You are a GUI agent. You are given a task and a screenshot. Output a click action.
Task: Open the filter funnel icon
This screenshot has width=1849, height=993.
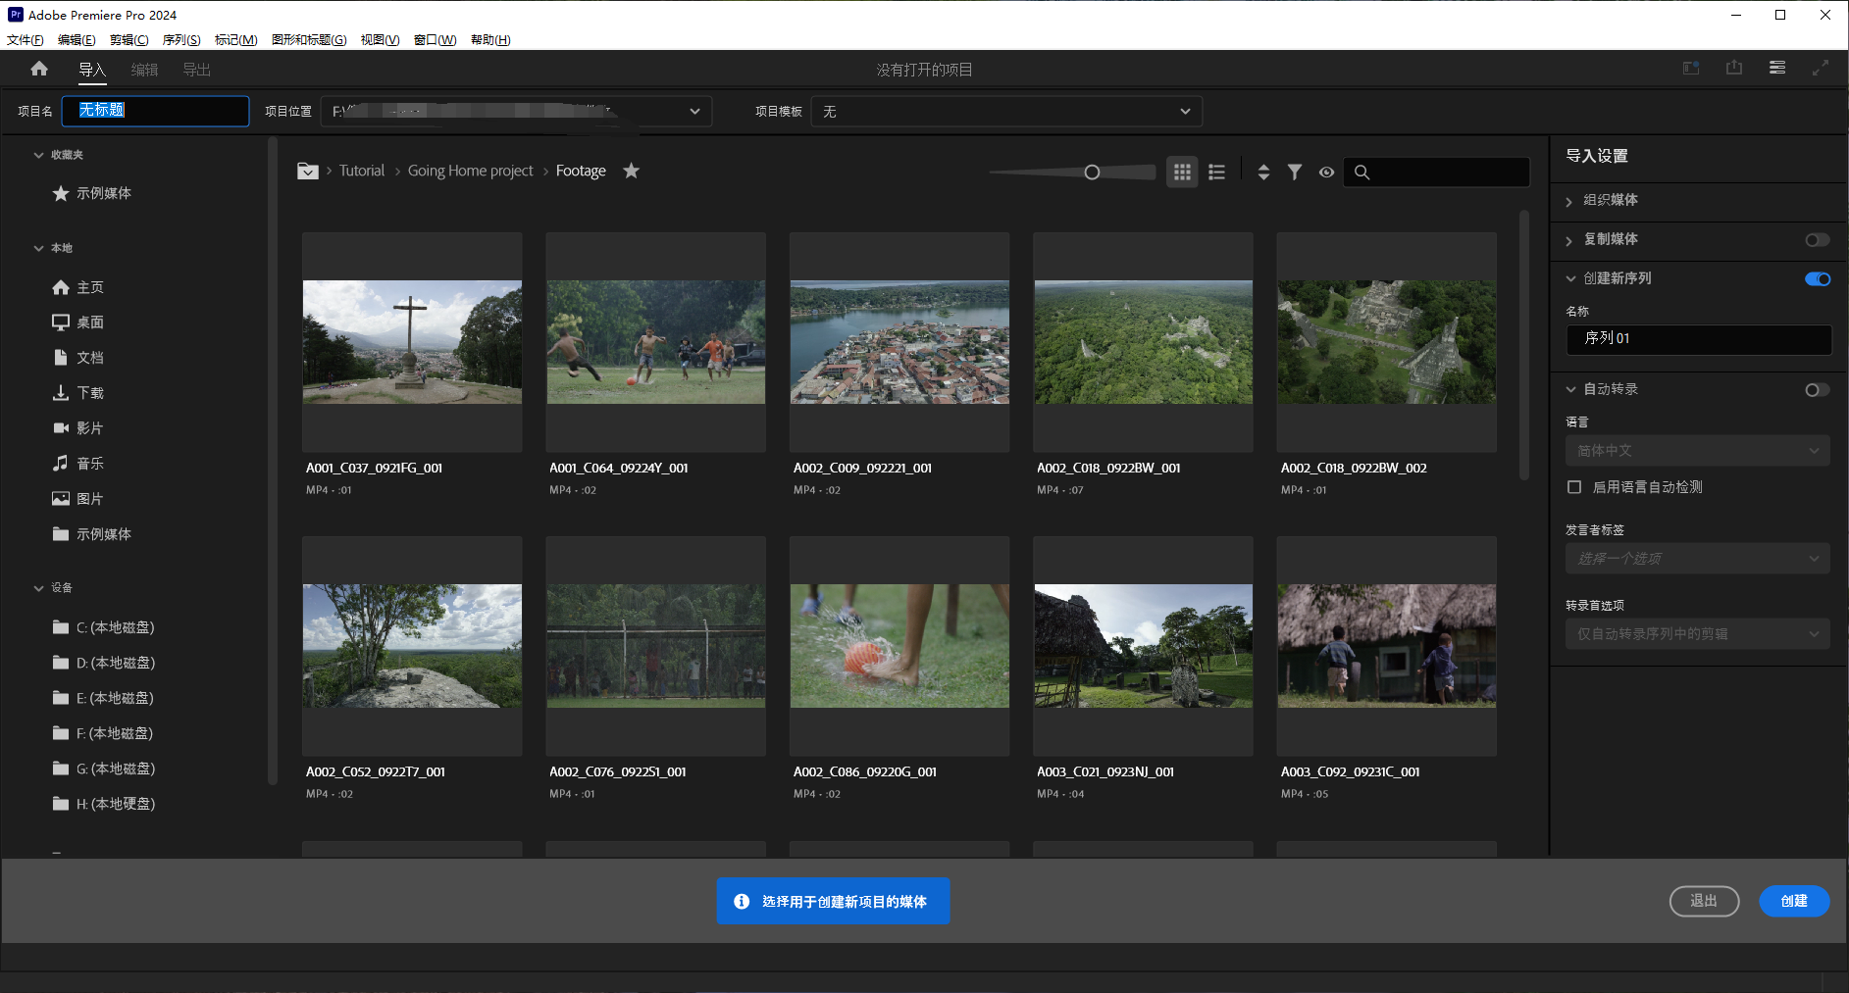(x=1295, y=173)
